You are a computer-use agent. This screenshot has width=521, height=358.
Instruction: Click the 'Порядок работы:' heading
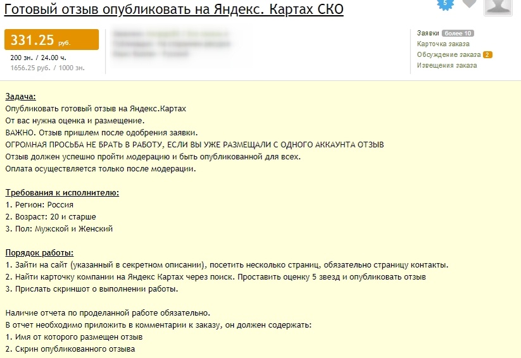pyautogui.click(x=39, y=253)
